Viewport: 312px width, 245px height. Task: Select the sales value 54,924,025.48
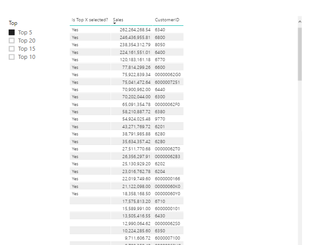136,119
